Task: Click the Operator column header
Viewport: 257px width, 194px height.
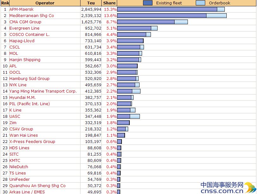Action: 45,3
